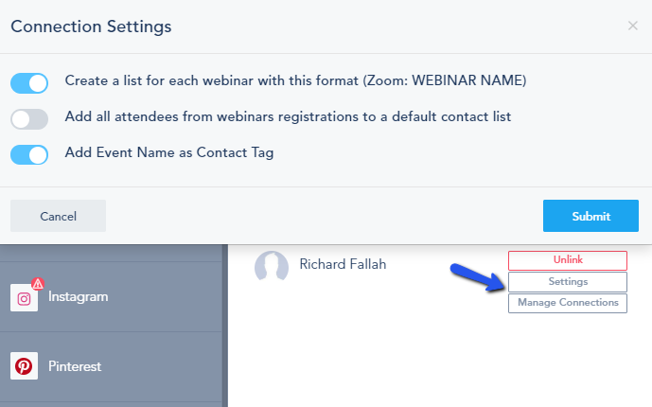Screen dimensions: 652x407
Task: Click the "Create a list for each webinar" label
Action: coord(295,81)
